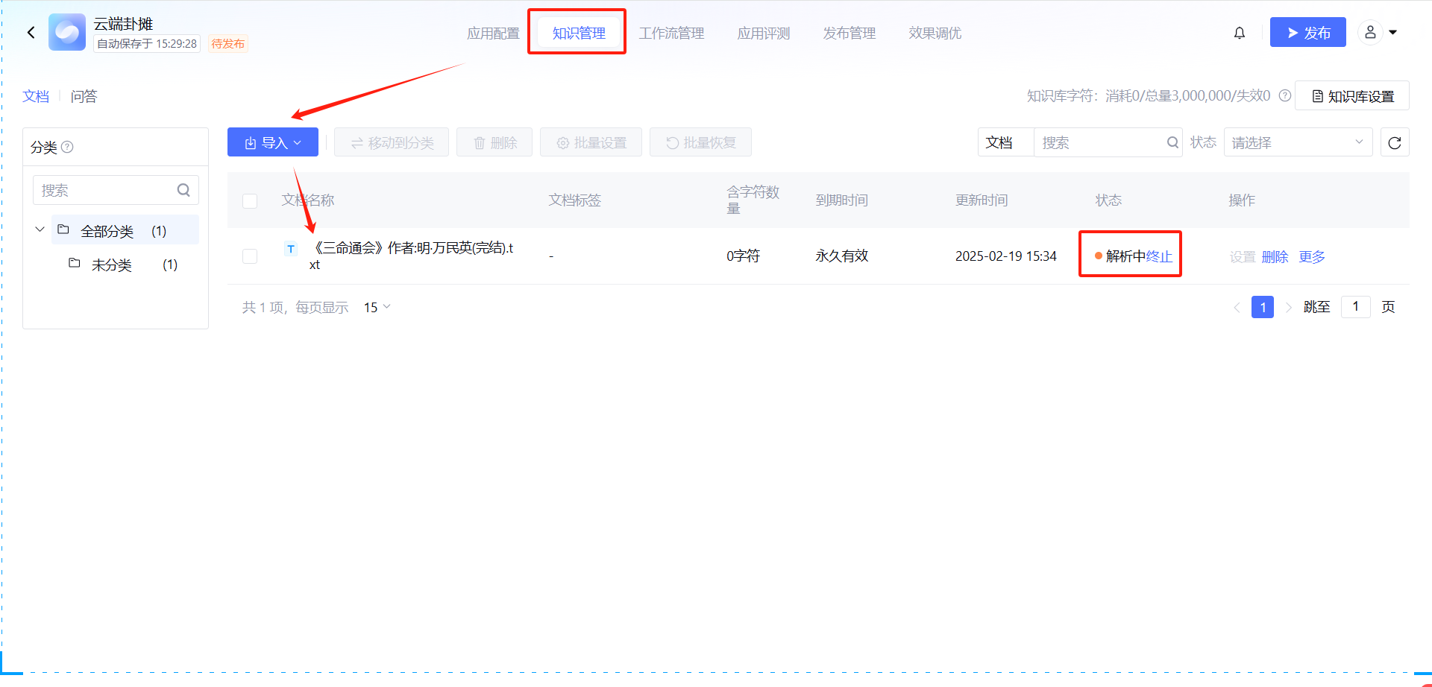Switch to 发布管理 tab
Screen dimensions: 1432x687
coord(849,33)
